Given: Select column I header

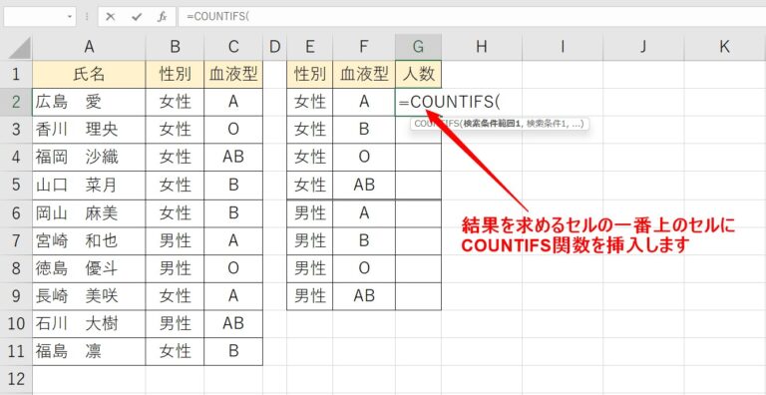Looking at the screenshot, I should point(563,47).
